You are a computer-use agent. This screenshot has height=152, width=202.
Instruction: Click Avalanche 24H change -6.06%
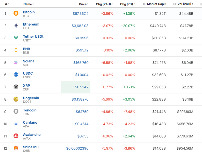pyautogui.click(x=107, y=136)
